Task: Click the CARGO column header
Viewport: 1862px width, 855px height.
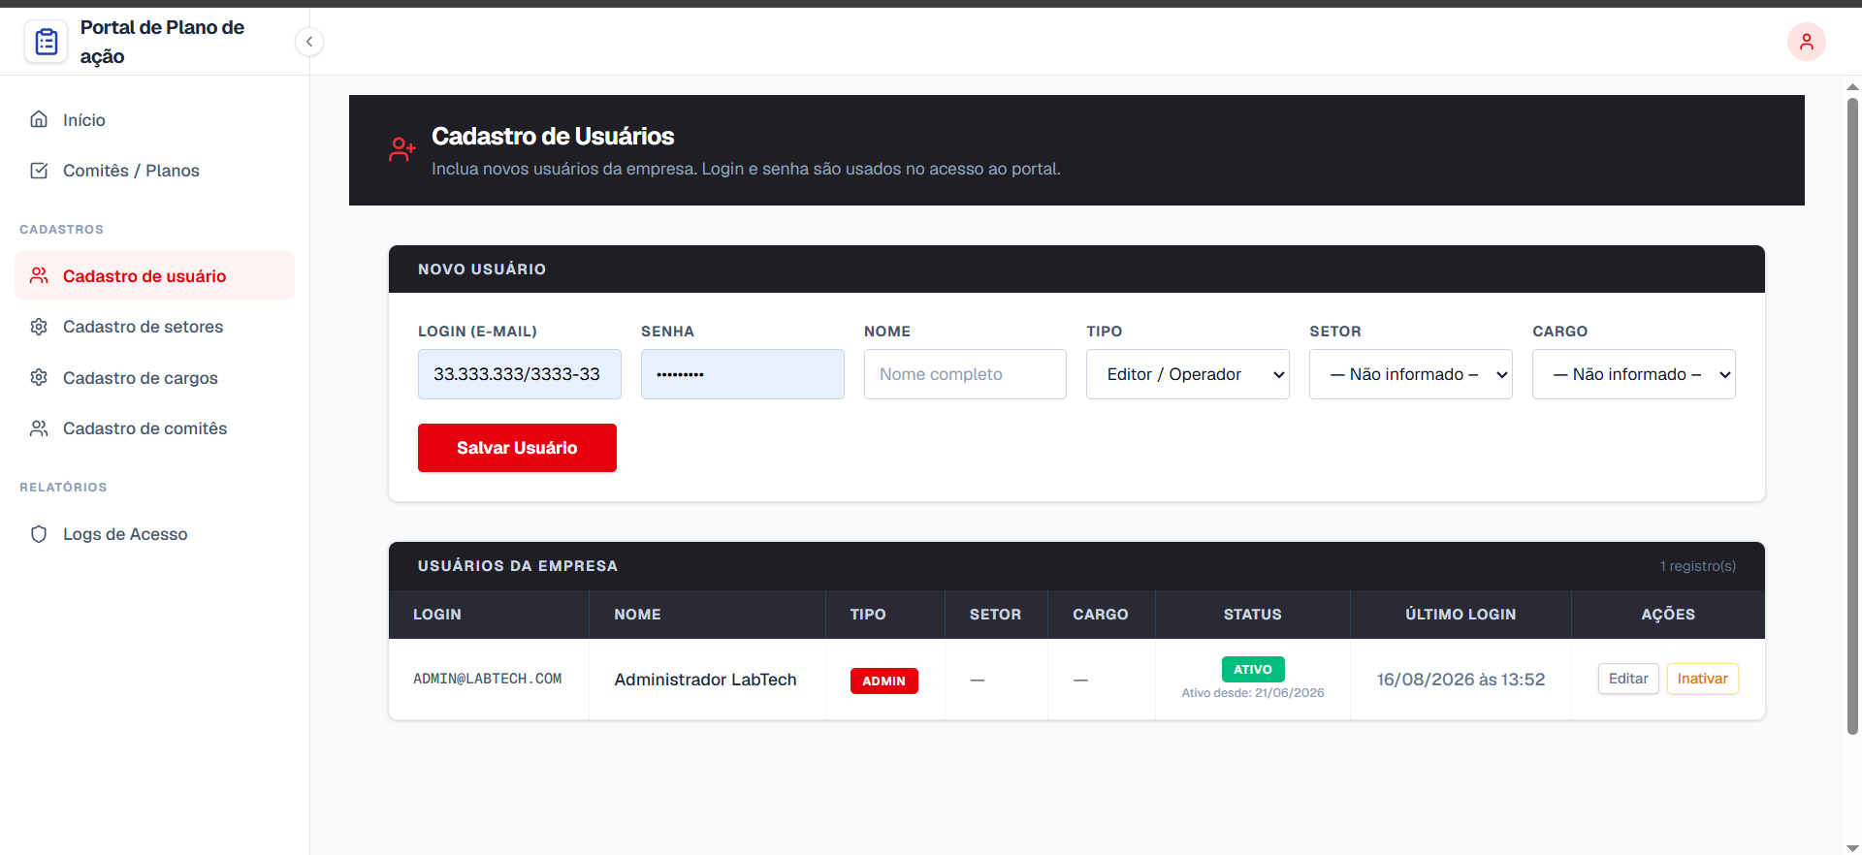Action: [1101, 615]
